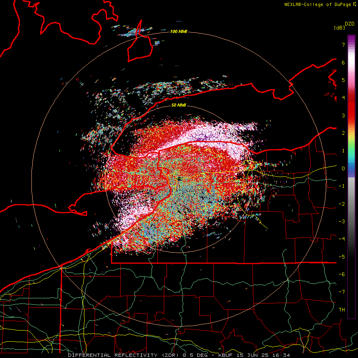Click the -7 value on color scale
358x358 pixels.
point(342,292)
